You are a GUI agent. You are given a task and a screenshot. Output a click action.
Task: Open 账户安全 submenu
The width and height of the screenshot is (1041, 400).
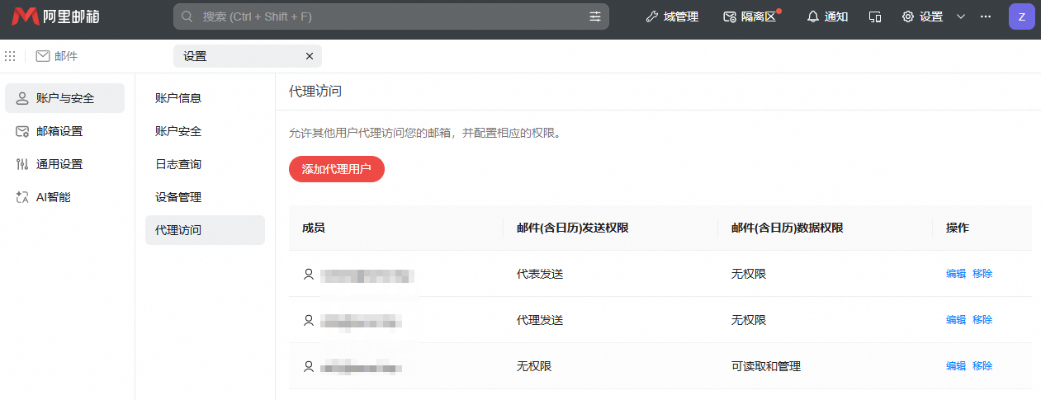coord(205,131)
